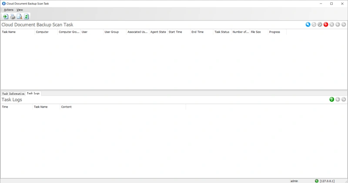This screenshot has width=348, height=183.
Task: Click the User Group column header
Action: click(115, 32)
